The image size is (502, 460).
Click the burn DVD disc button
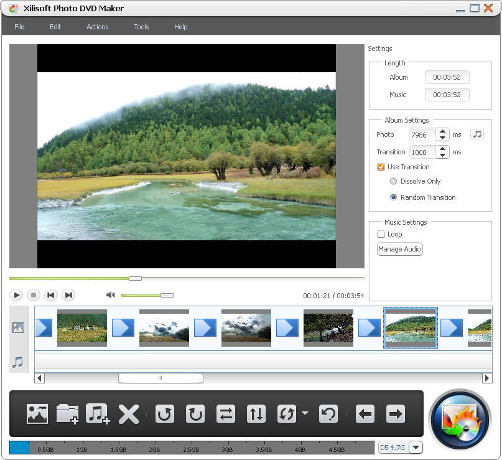(x=460, y=420)
